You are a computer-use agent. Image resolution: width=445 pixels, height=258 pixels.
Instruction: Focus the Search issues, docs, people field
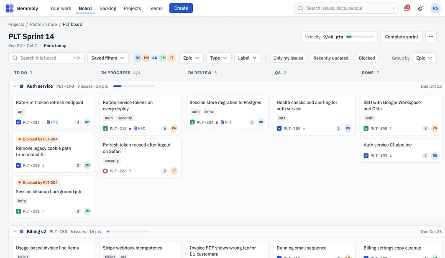pos(346,8)
